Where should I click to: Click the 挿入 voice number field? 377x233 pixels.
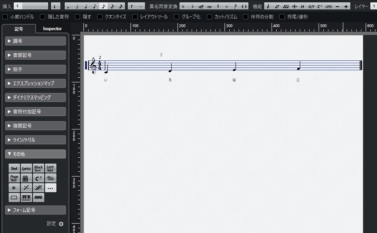pos(31,6)
